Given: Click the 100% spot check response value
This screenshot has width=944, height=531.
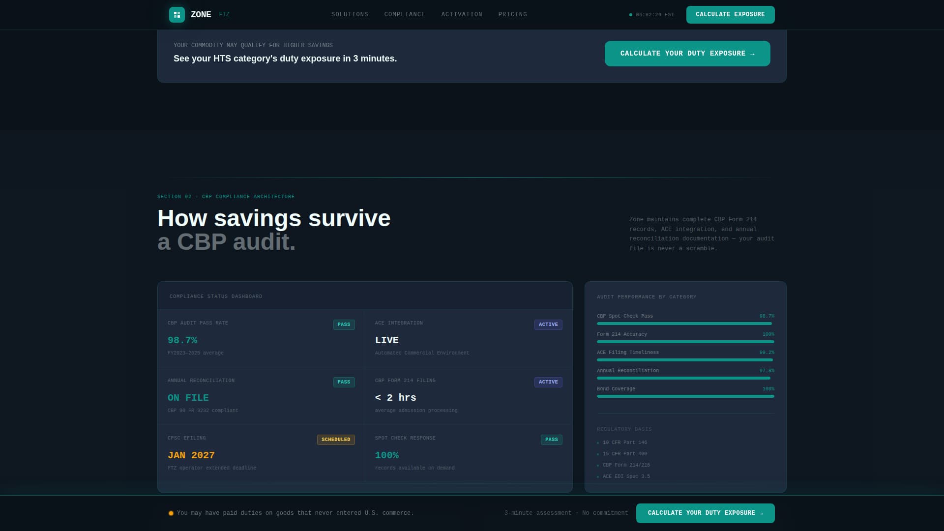Looking at the screenshot, I should [x=387, y=455].
